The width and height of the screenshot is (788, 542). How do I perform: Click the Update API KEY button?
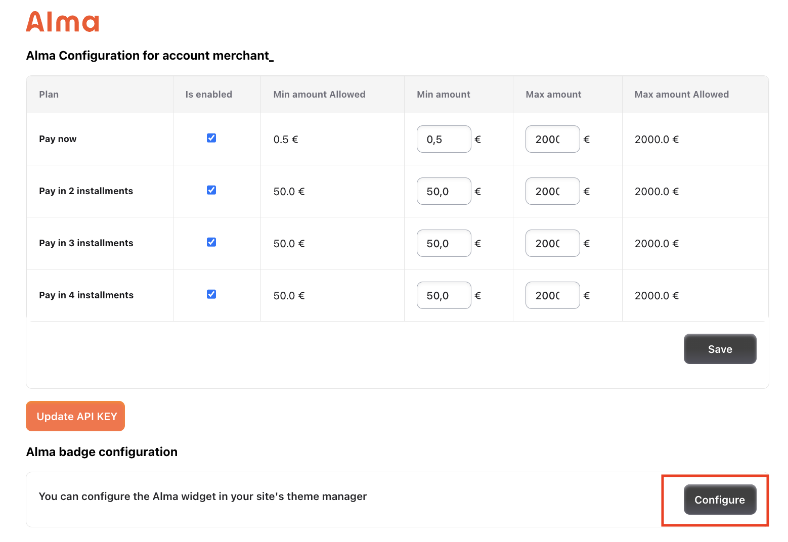(x=75, y=416)
